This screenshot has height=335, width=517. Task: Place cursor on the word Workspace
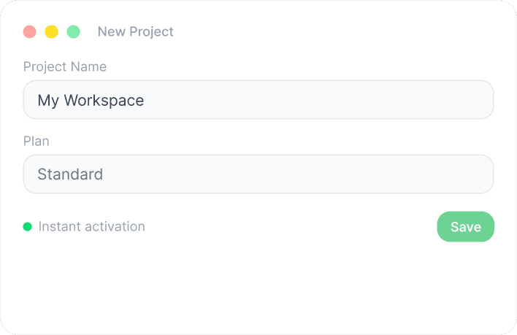coord(104,100)
